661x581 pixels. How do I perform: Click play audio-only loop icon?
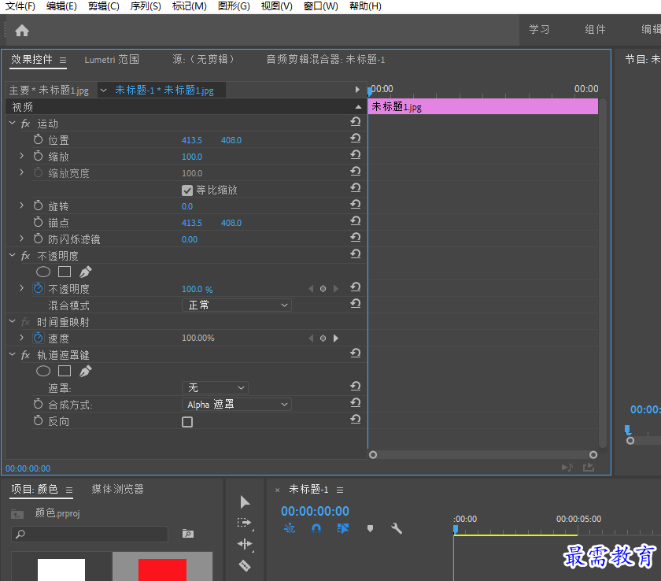pyautogui.click(x=567, y=467)
